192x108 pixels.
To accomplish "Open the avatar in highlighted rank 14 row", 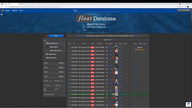I will [116, 94].
